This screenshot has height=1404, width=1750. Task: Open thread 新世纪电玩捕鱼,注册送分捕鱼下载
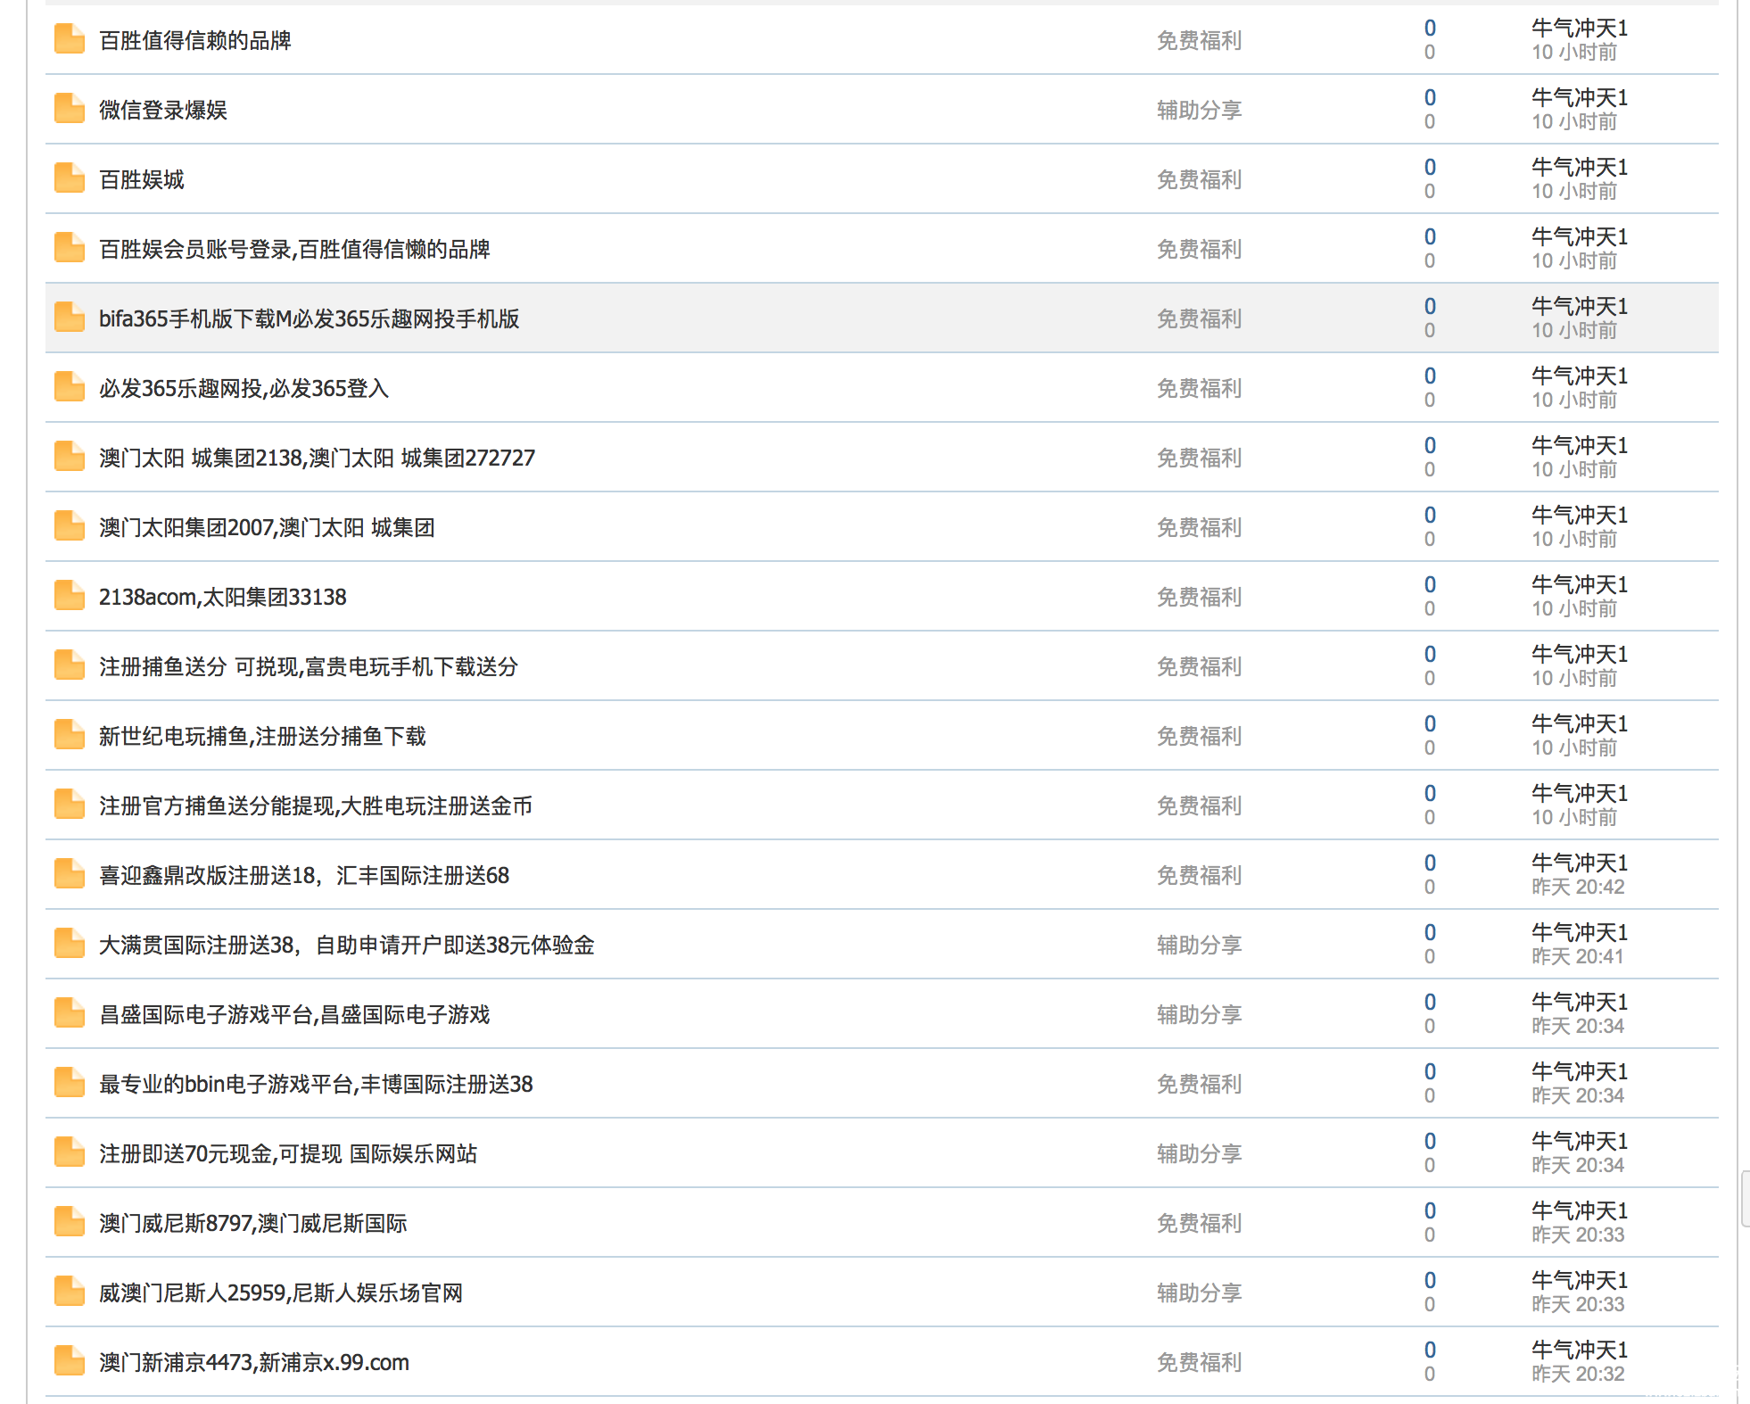point(262,736)
